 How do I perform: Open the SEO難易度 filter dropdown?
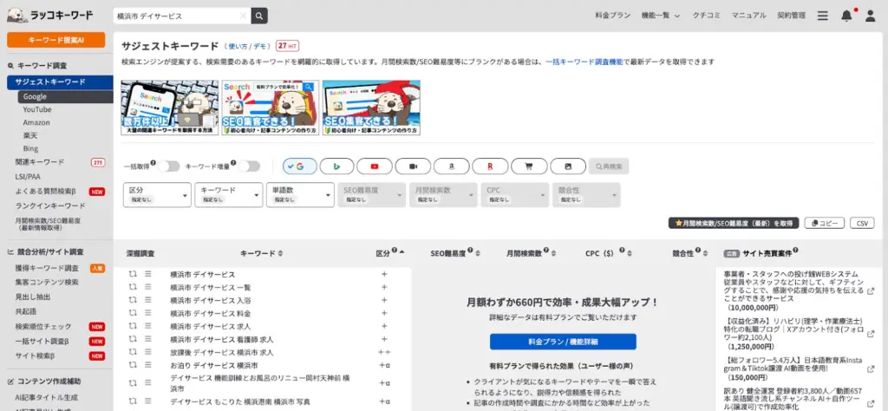(371, 195)
